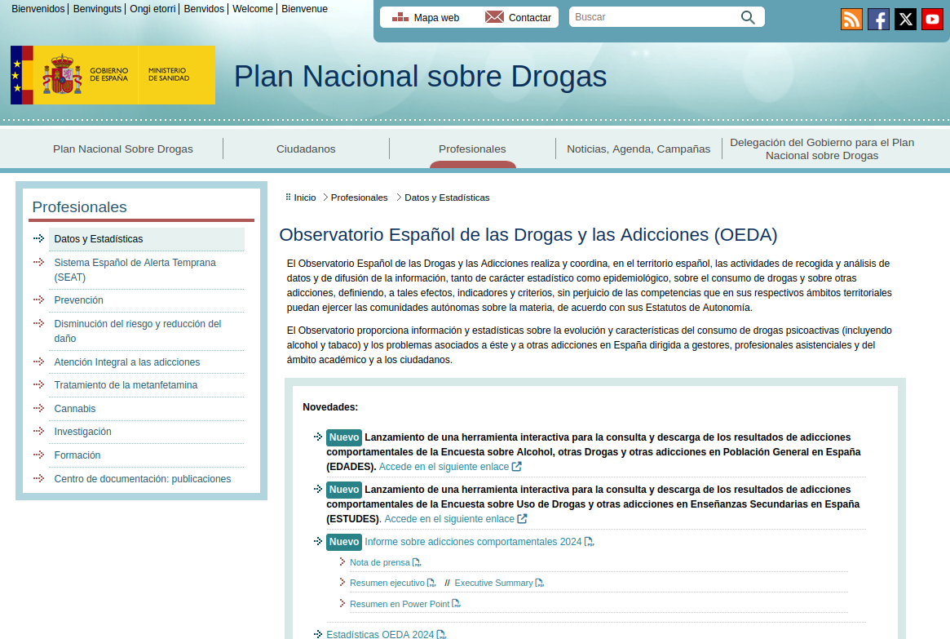
Task: Click the Profesionales sidebar heading
Action: tap(79, 206)
